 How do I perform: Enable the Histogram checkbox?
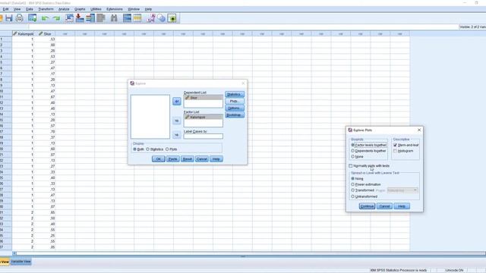[x=395, y=151]
